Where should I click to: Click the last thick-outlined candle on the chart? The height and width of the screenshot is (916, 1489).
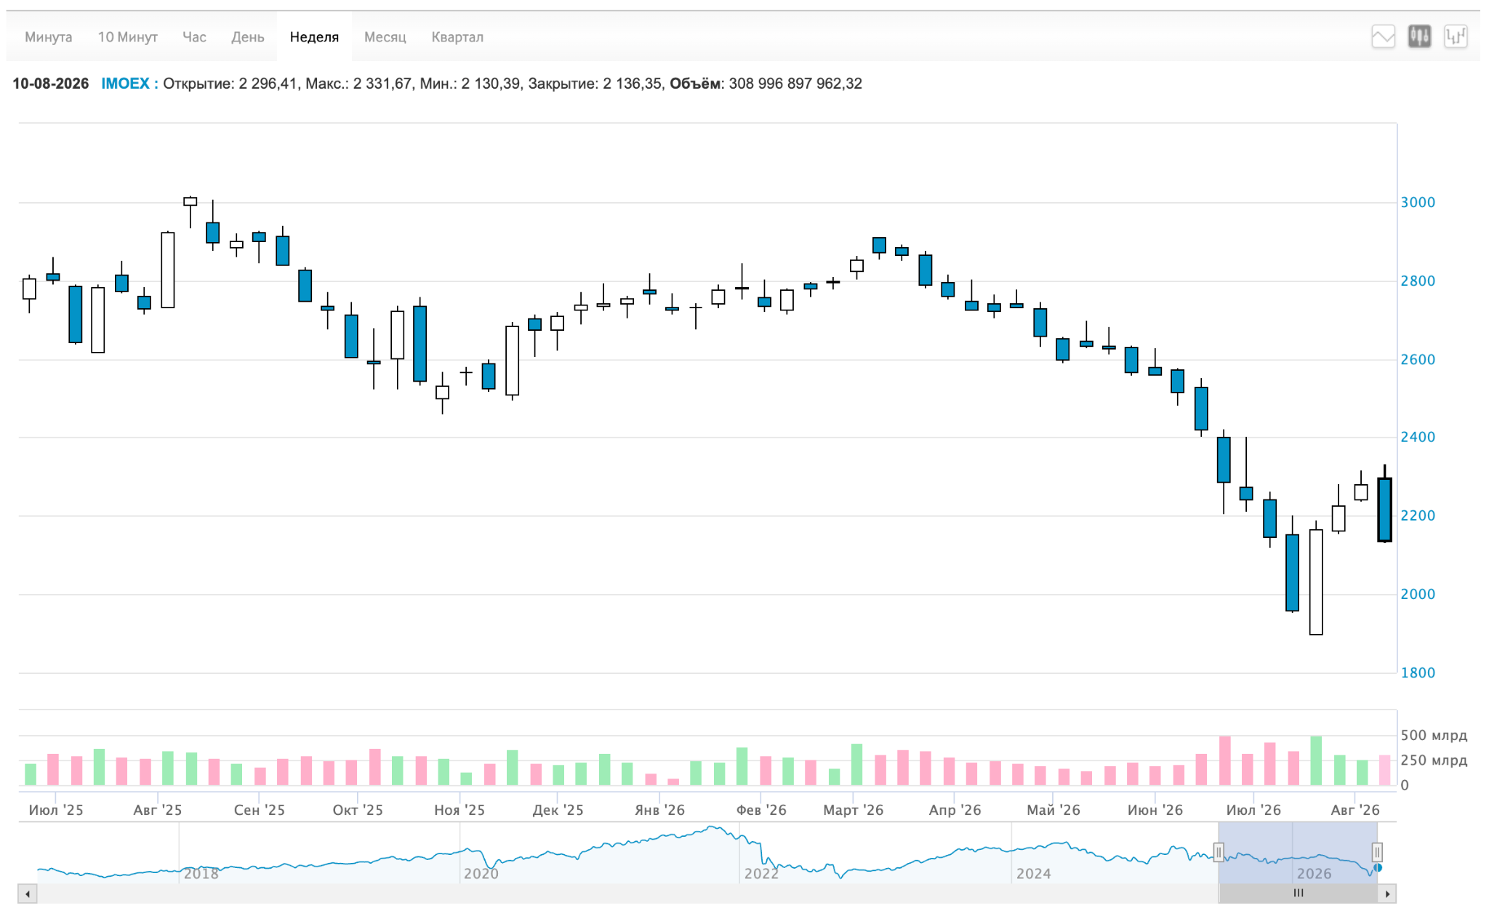click(x=1384, y=509)
